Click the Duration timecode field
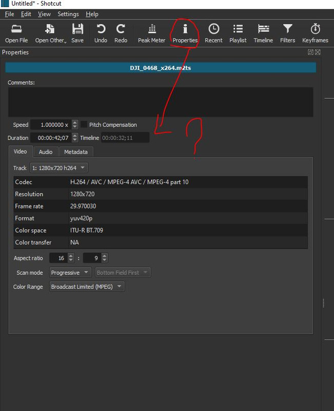This screenshot has height=411, width=334. (51, 138)
